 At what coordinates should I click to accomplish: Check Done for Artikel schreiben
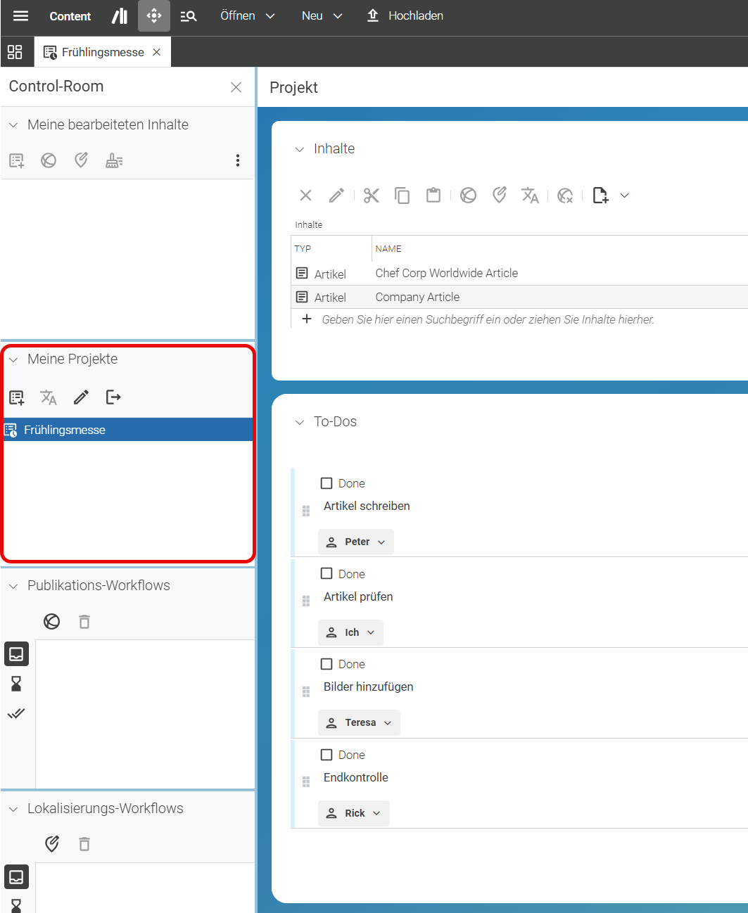(x=327, y=483)
